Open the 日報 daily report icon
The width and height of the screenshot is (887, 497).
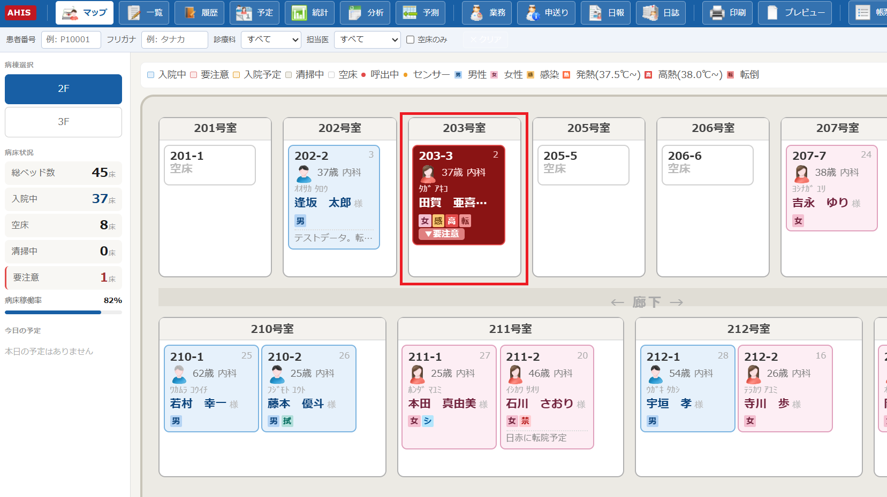coord(595,13)
